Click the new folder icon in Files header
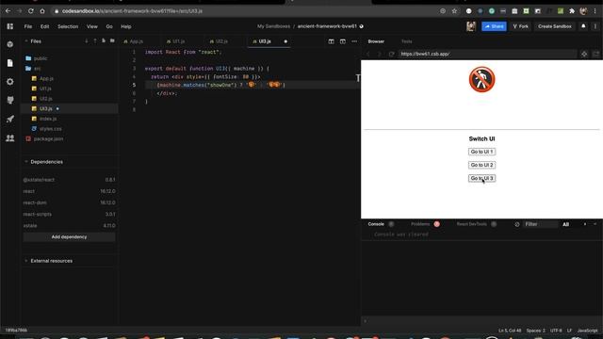603x339 pixels. [112, 40]
